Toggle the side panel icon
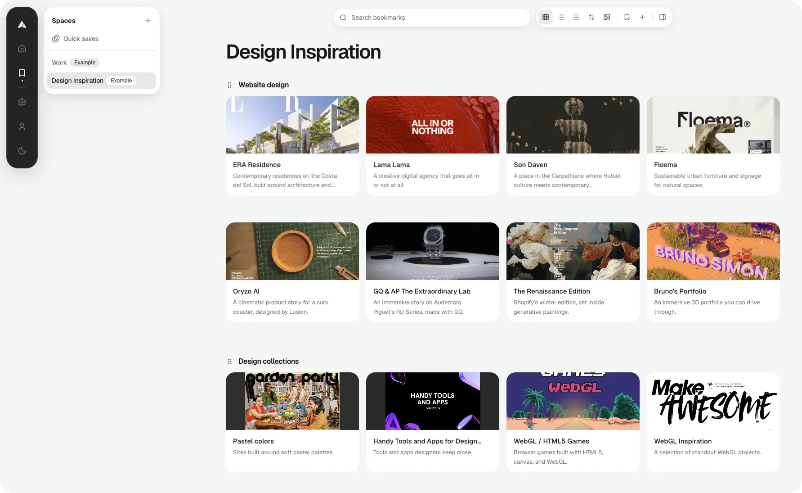The height and width of the screenshot is (493, 802). [663, 17]
